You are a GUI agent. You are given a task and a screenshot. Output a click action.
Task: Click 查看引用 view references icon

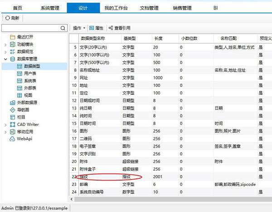pyautogui.click(x=111, y=28)
